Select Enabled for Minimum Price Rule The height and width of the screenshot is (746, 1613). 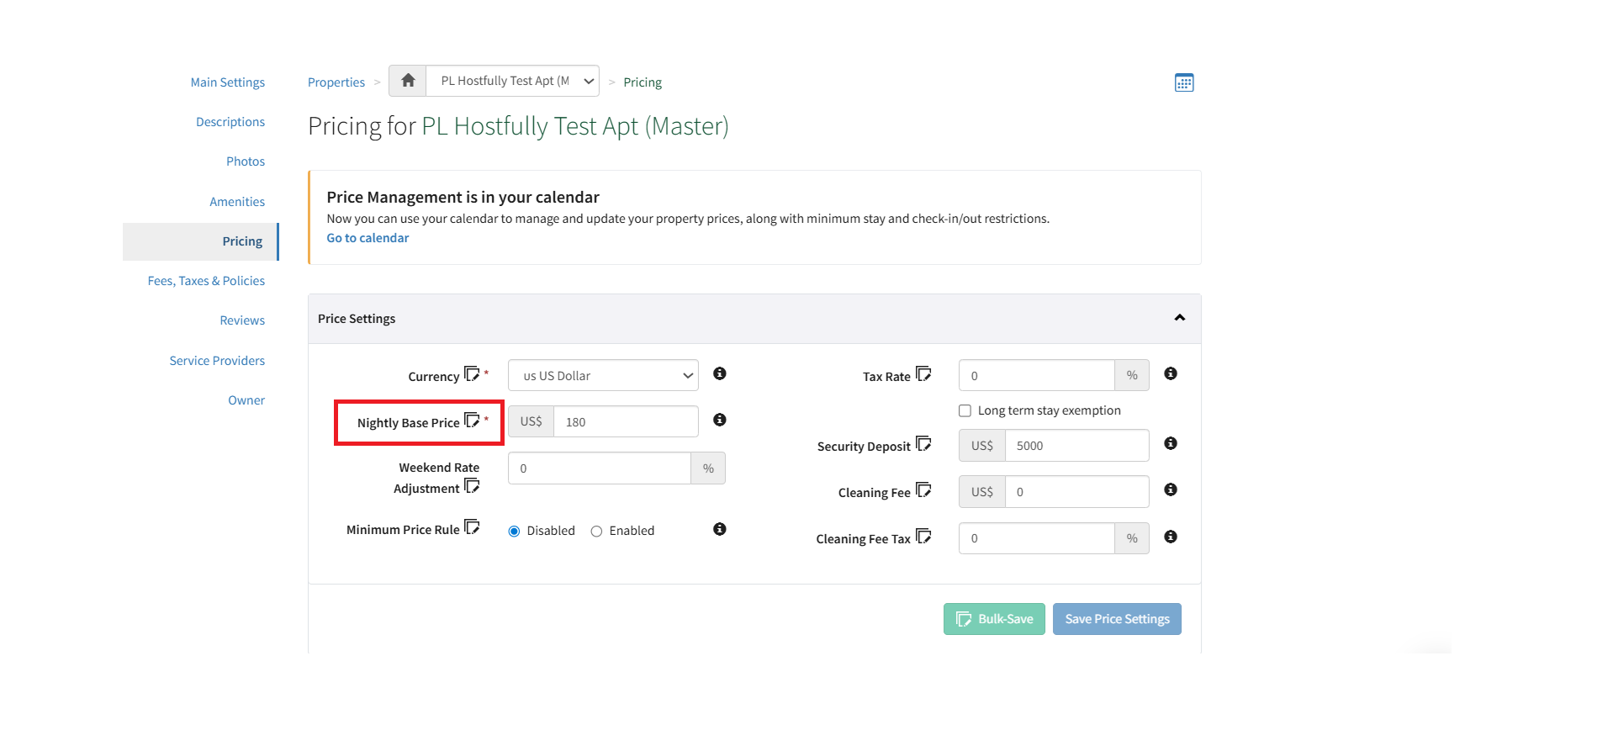coord(596,532)
